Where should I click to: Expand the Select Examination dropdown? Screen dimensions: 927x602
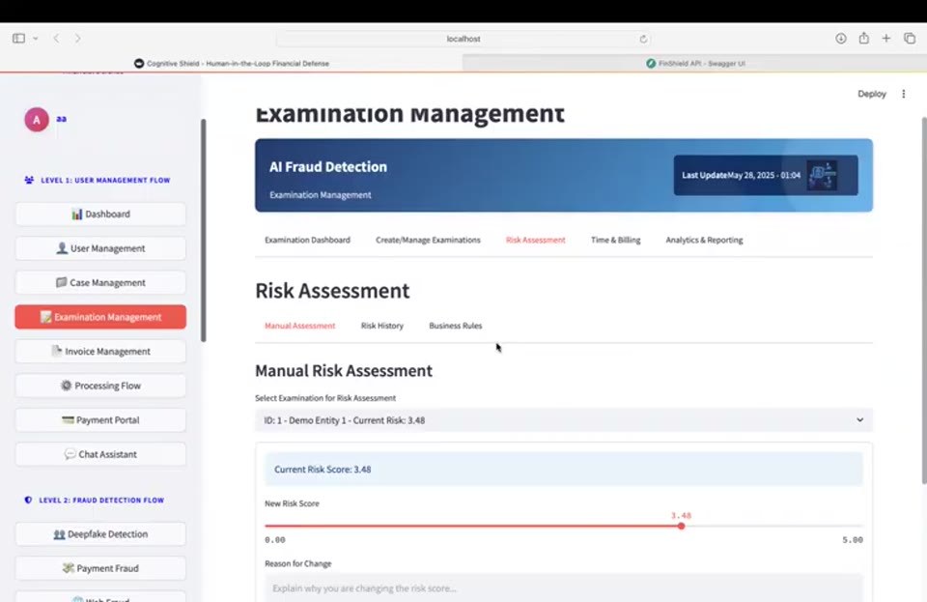563,420
